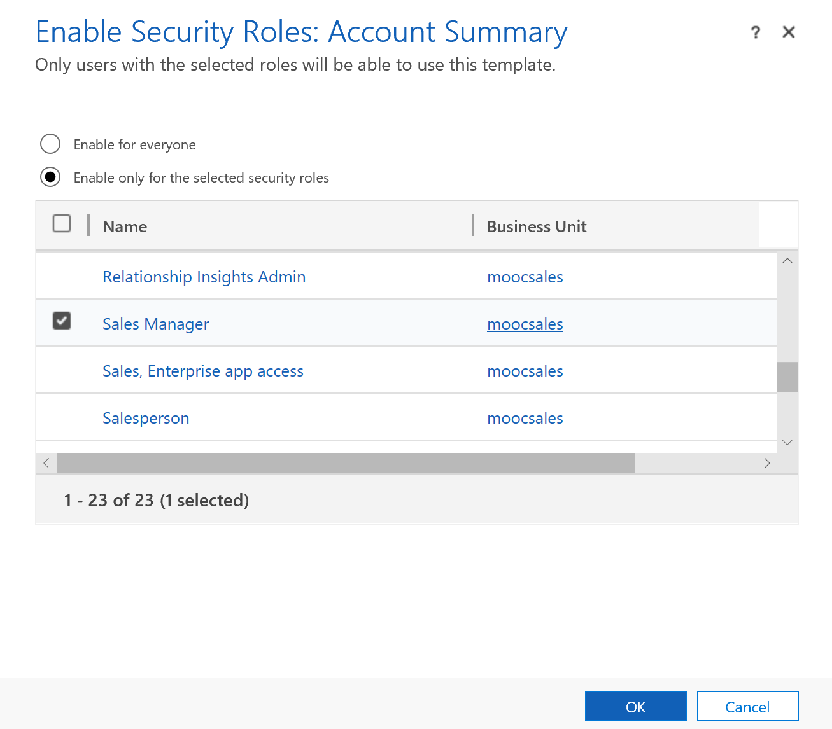Open the moocsales business unit for Sales Manager
Viewport: 832px width, 729px height.
point(525,324)
